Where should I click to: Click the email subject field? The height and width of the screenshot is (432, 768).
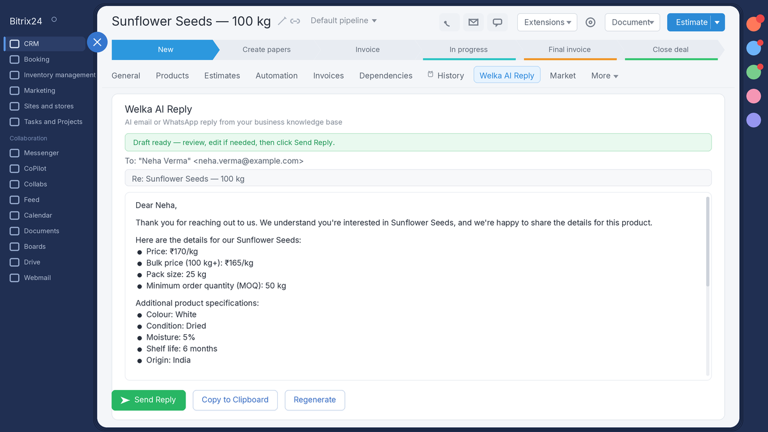click(418, 178)
